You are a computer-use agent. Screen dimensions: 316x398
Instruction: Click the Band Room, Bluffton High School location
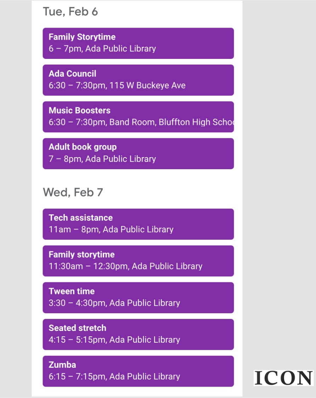click(x=171, y=122)
